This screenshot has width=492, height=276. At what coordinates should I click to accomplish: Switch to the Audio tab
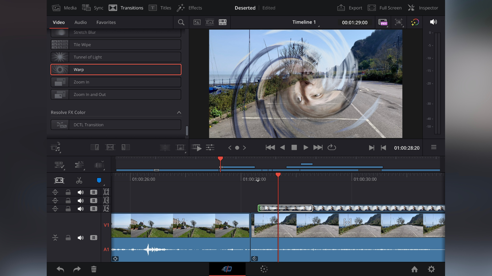80,22
